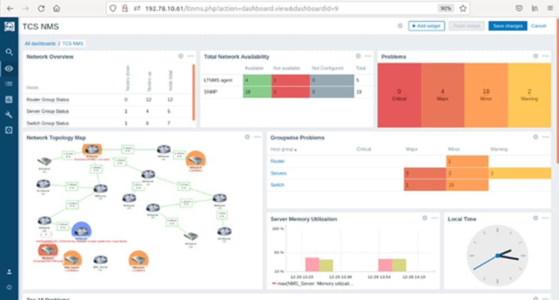The height and width of the screenshot is (300, 559).
Task: Open Configuration wrench icon in sidebar
Action: 9,115
